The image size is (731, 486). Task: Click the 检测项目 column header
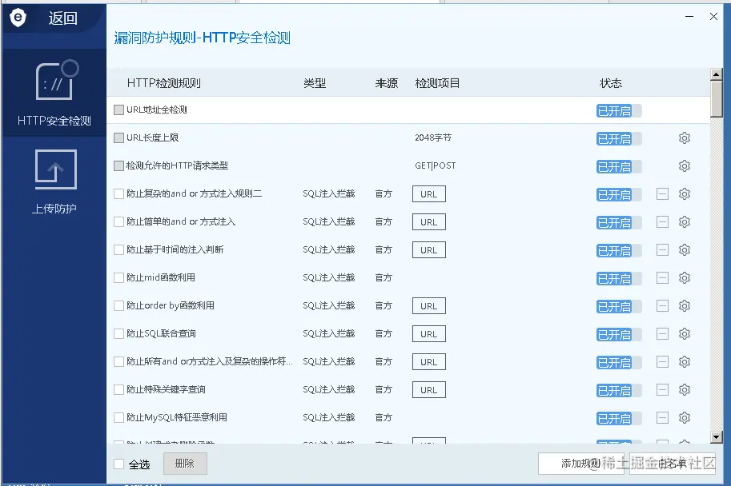437,83
